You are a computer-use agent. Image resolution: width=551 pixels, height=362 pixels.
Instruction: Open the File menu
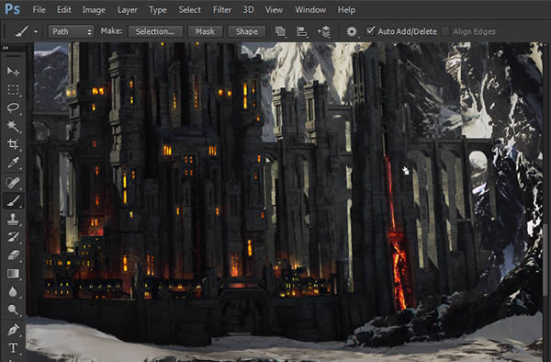pyautogui.click(x=39, y=10)
